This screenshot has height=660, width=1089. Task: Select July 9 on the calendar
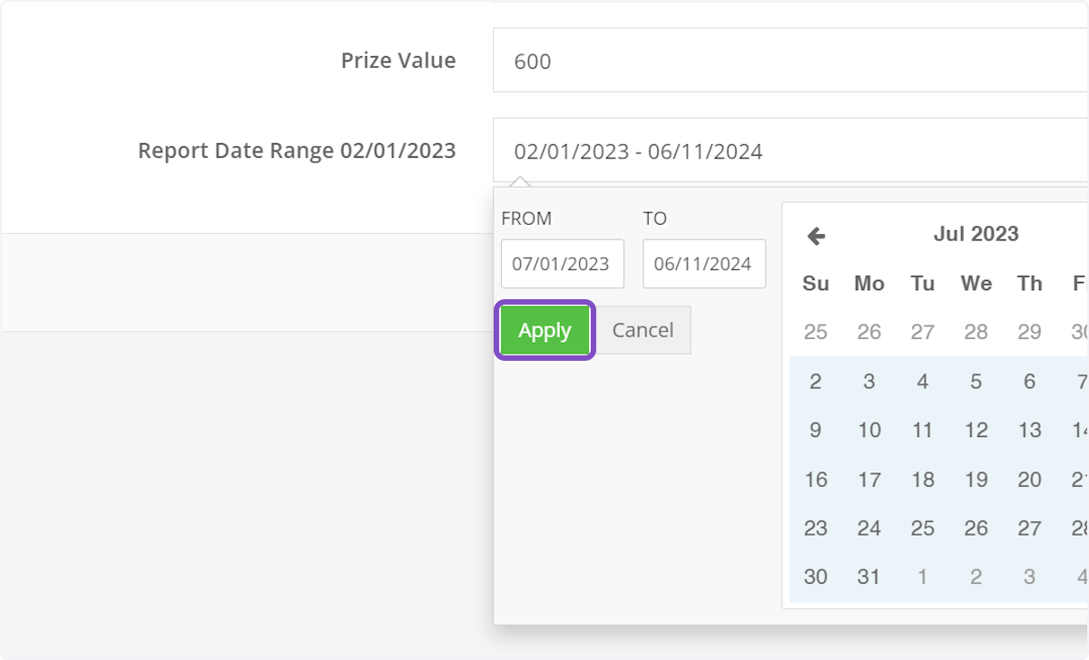[815, 430]
